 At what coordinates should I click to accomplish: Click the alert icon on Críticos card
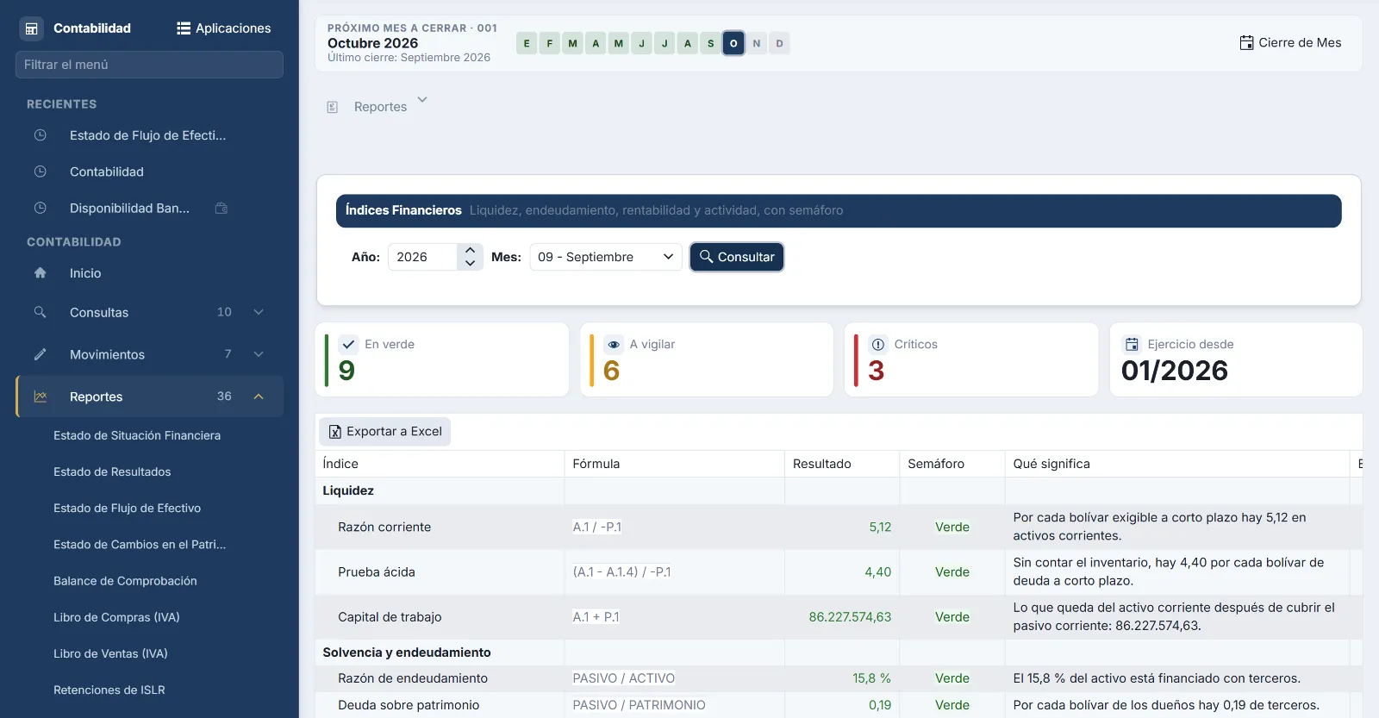(x=878, y=344)
